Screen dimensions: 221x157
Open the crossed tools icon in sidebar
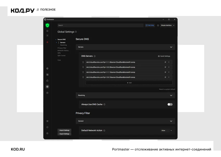pyautogui.click(x=47, y=121)
